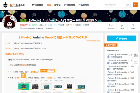Viewport: 140px width, 93px height.
Task: Click the orange 扩展 icon image
Action: (24, 76)
